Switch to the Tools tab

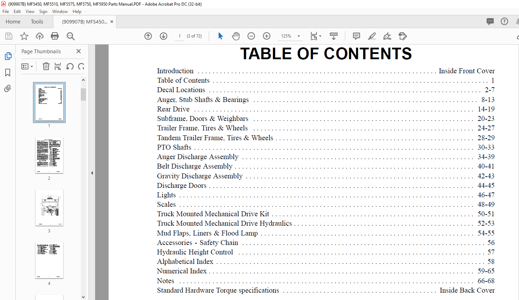click(37, 22)
